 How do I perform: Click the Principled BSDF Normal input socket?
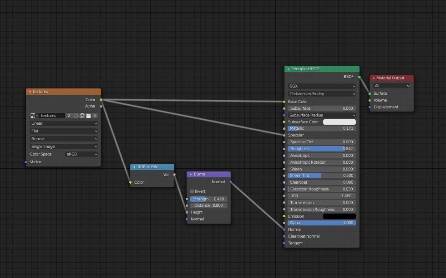tap(284, 229)
